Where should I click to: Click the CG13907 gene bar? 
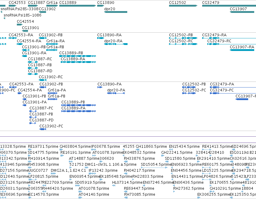[242, 12]
